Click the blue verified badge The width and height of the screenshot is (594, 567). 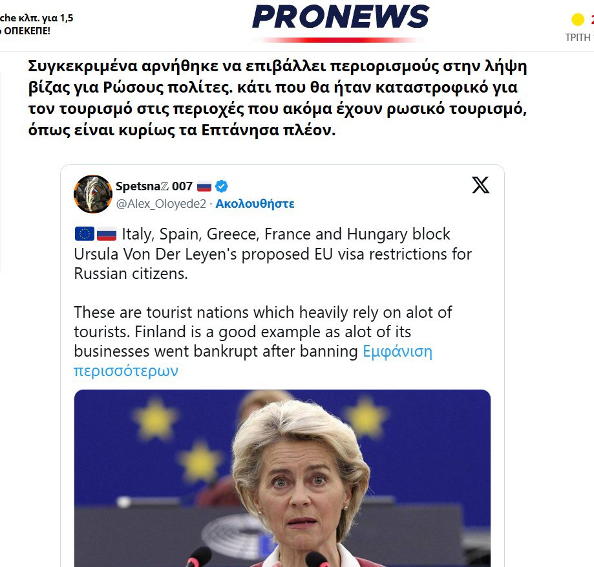[222, 186]
